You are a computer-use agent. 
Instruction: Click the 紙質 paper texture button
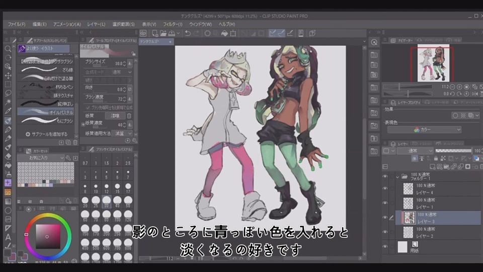115,116
